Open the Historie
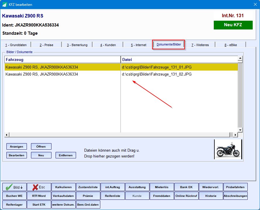This screenshot has height=210, width=260. click(211, 196)
